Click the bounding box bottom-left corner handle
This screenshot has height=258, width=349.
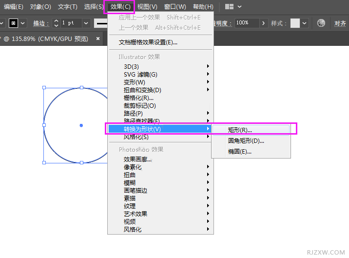point(44,163)
